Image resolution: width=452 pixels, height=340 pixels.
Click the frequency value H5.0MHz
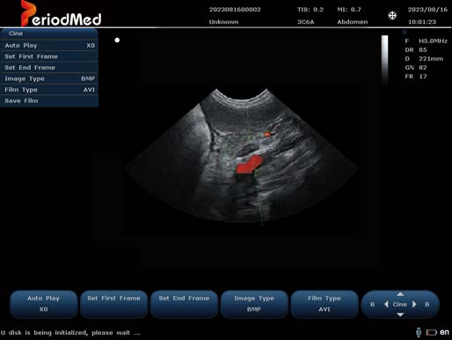(x=433, y=41)
